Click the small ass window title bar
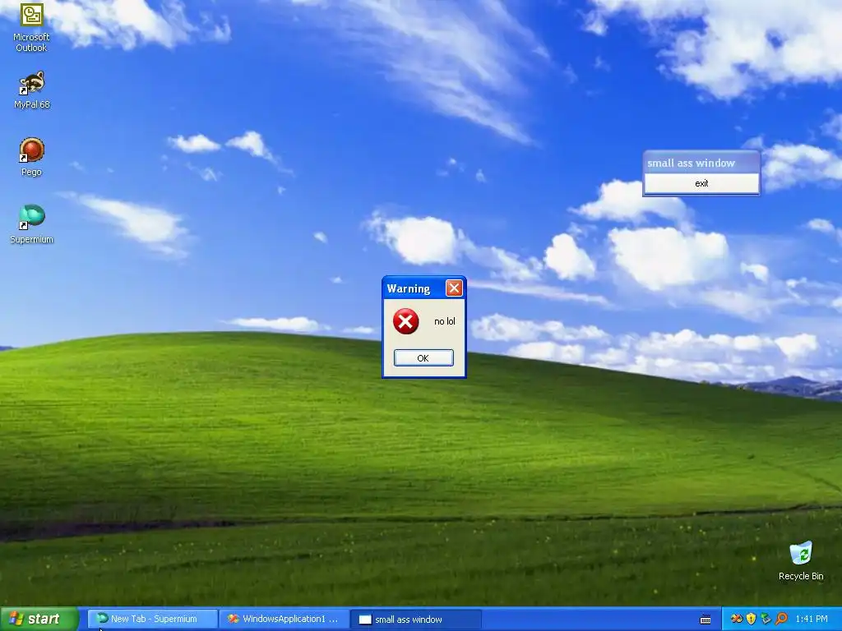Image resolution: width=842 pixels, height=631 pixels. pos(701,163)
